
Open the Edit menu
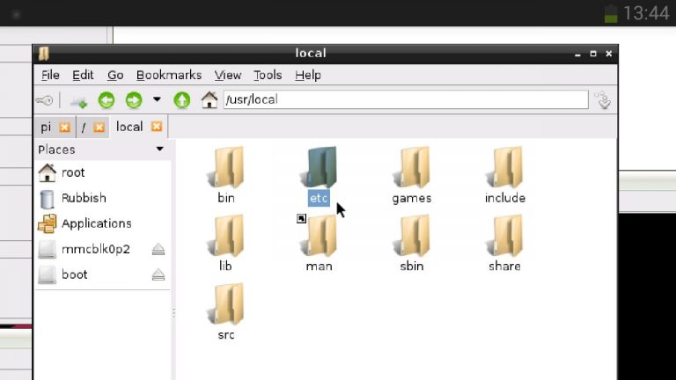point(83,75)
